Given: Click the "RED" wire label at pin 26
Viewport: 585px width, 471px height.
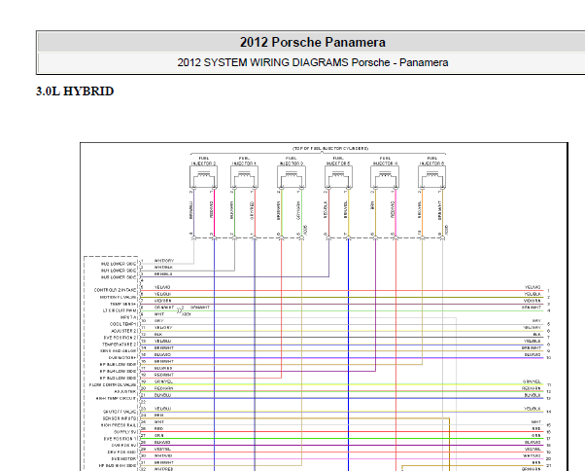Looking at the screenshot, I should point(158,429).
